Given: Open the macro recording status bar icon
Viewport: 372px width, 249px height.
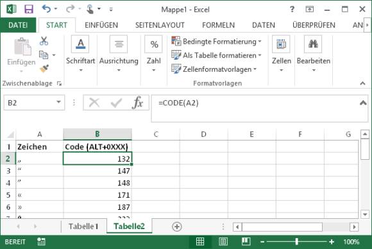Looking at the screenshot, I should [x=41, y=242].
